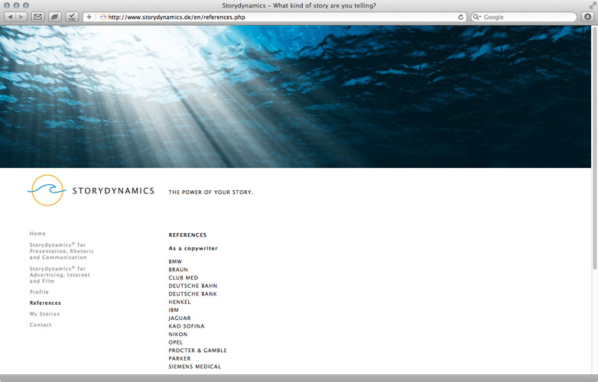The image size is (598, 382).
Task: Click the leaf toolbar icon
Action: 55,17
